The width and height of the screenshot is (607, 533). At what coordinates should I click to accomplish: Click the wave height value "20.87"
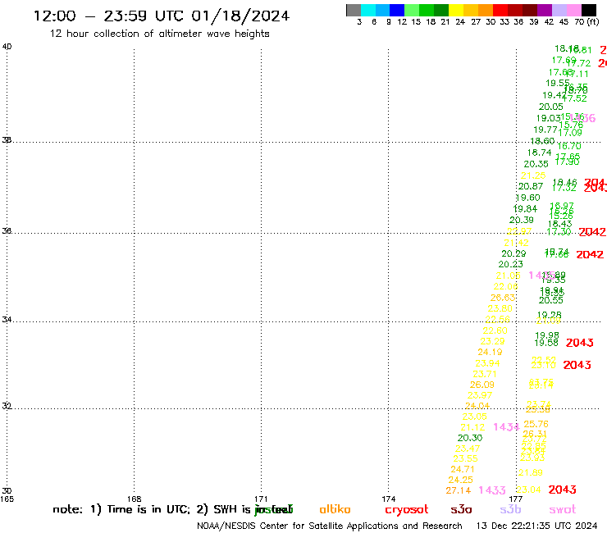531,186
